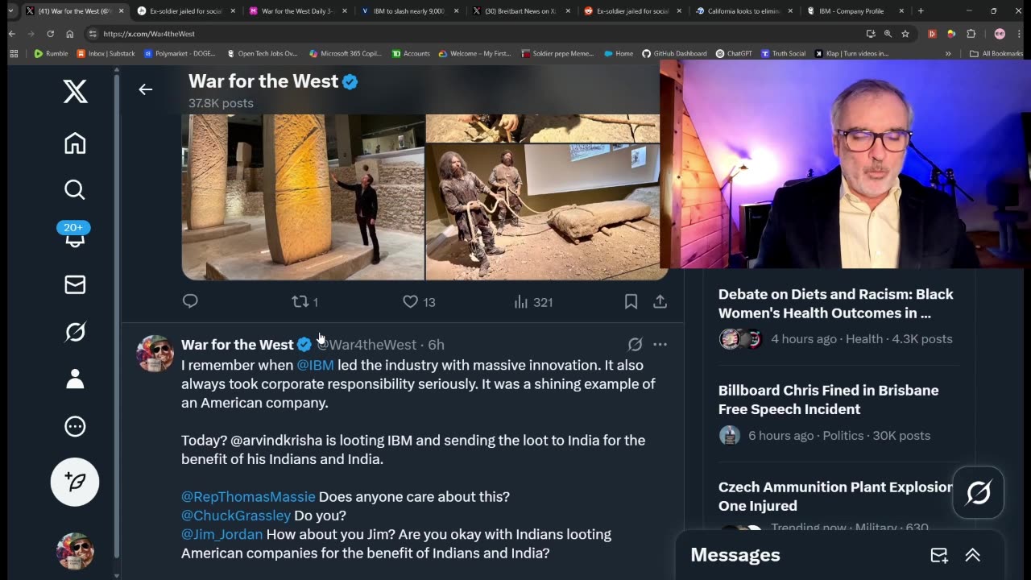Repost the museum post showing 1 repost
Screen dimensions: 1031x580
[304, 302]
